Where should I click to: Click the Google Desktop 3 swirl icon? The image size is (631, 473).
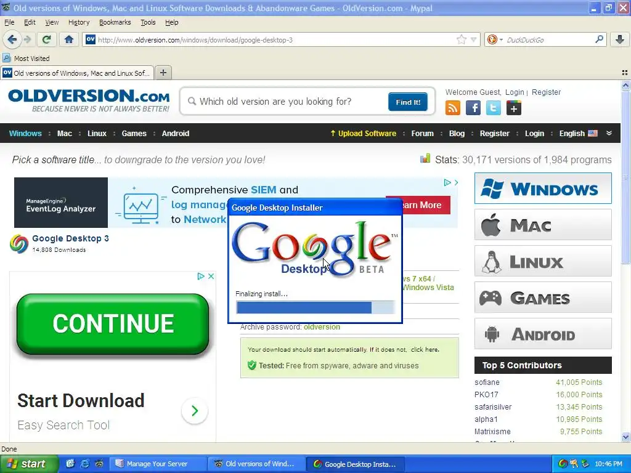click(19, 243)
